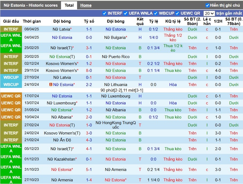Click the 0:2 1/4 odds value

tap(153, 170)
